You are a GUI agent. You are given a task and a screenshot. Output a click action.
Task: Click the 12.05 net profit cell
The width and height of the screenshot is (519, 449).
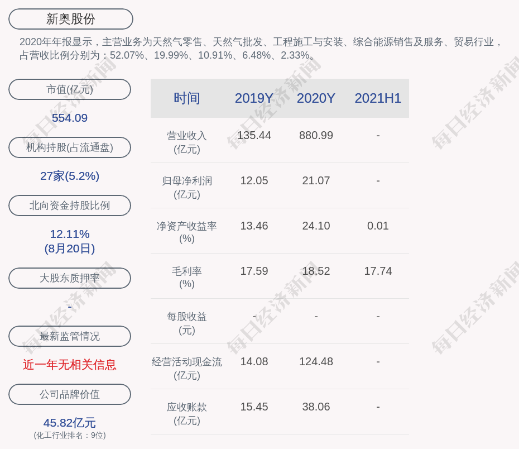point(254,181)
